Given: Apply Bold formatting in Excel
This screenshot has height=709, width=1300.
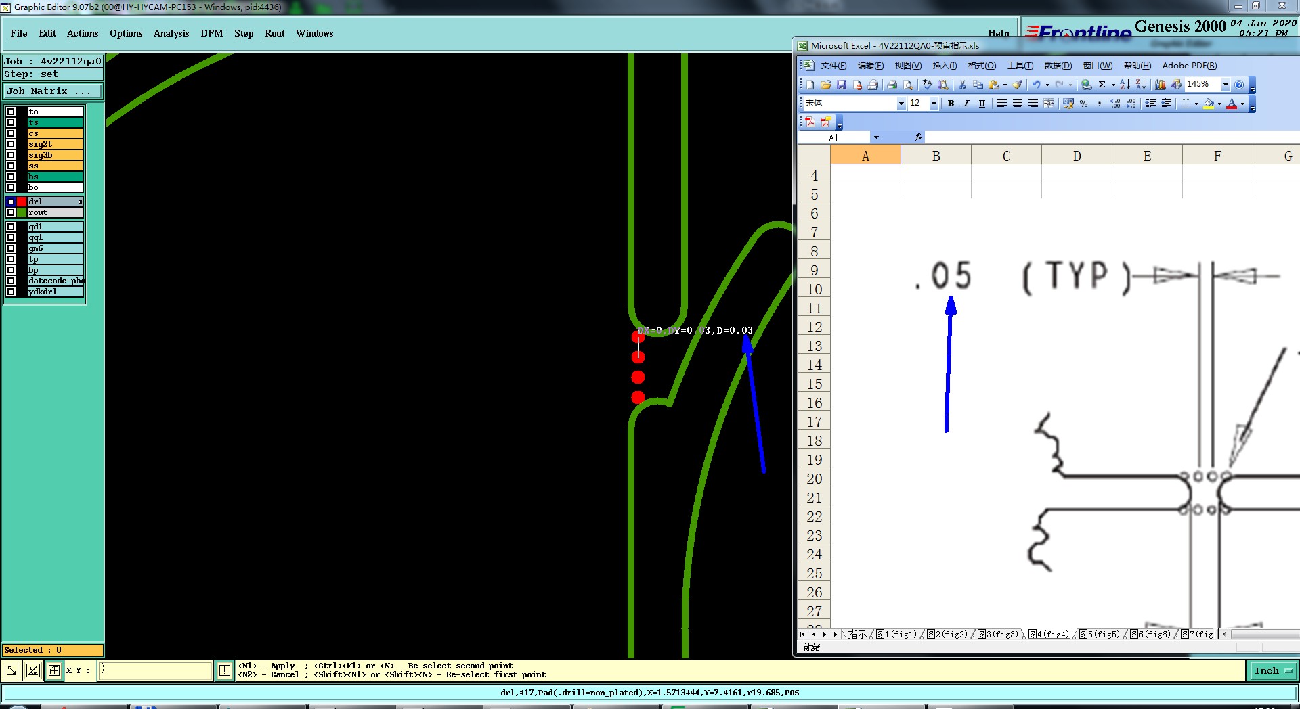Looking at the screenshot, I should pyautogui.click(x=951, y=104).
